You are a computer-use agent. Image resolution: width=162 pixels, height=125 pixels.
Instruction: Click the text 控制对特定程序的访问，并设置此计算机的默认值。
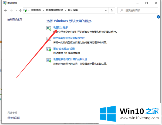[x=80, y=64]
